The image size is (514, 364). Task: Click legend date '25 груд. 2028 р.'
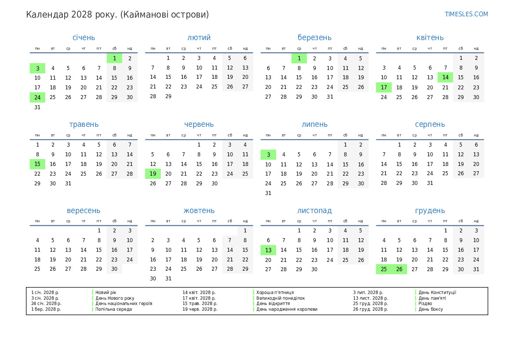tap(370, 304)
